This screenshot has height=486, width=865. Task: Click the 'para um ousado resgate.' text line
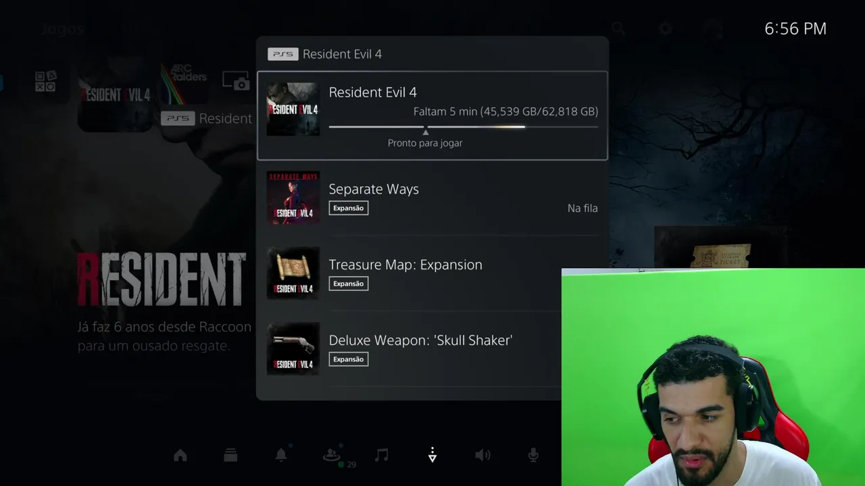point(154,346)
